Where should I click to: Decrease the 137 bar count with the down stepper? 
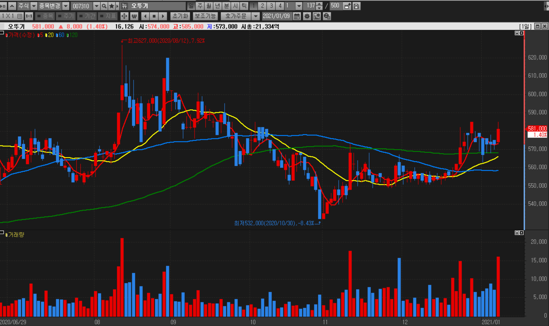319,8
